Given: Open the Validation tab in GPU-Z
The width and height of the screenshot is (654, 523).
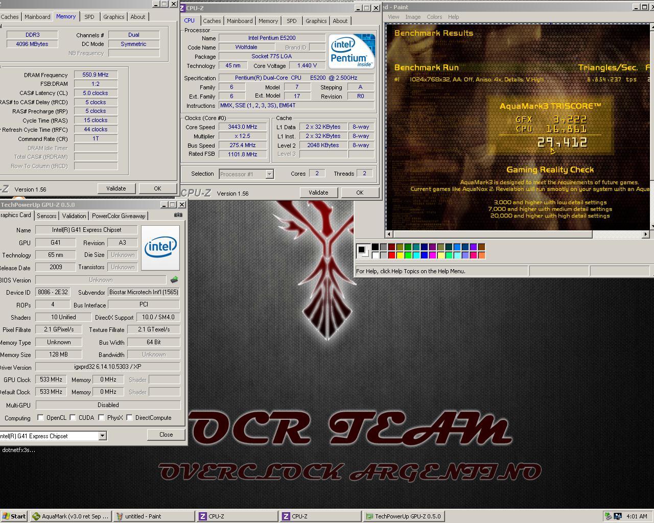Looking at the screenshot, I should (74, 216).
